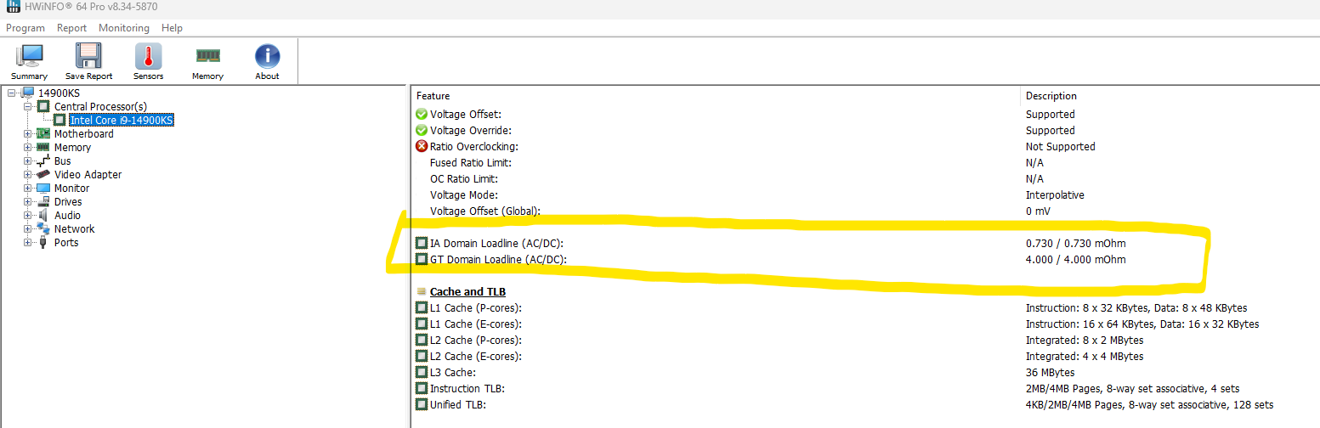Select the Voltage Mode row
This screenshot has height=428, width=1320.
(x=866, y=194)
